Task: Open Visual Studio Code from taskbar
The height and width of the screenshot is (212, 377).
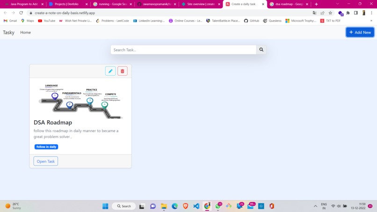Action: point(196,206)
